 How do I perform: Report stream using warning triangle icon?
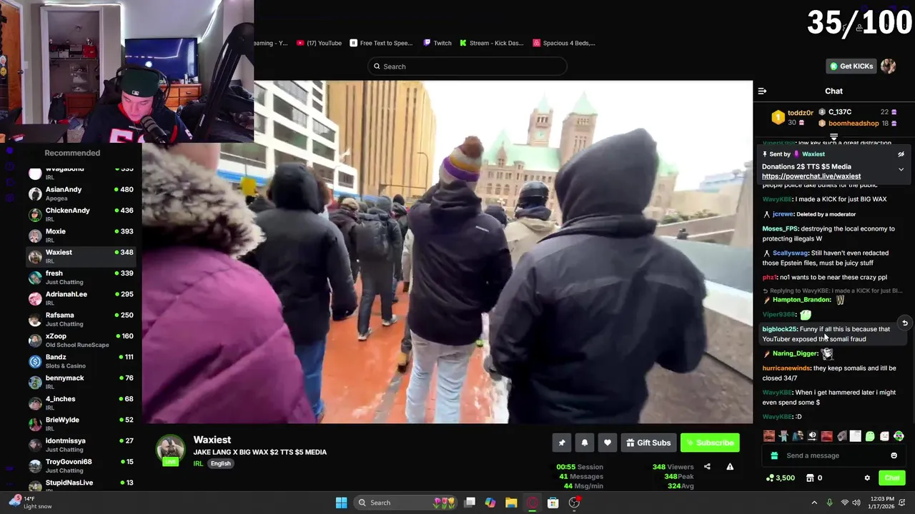(730, 467)
